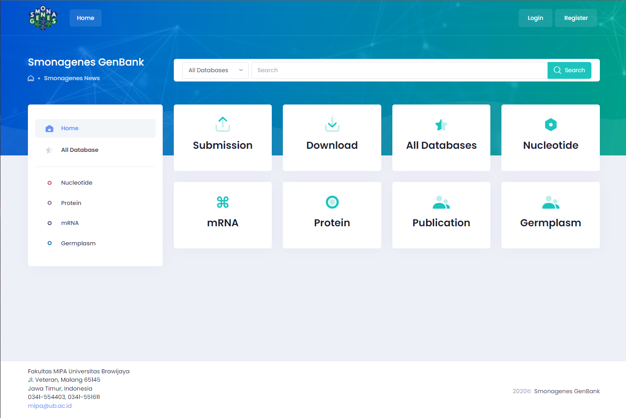Open Germplasm from the sidebar list
Image resolution: width=626 pixels, height=418 pixels.
coord(78,244)
